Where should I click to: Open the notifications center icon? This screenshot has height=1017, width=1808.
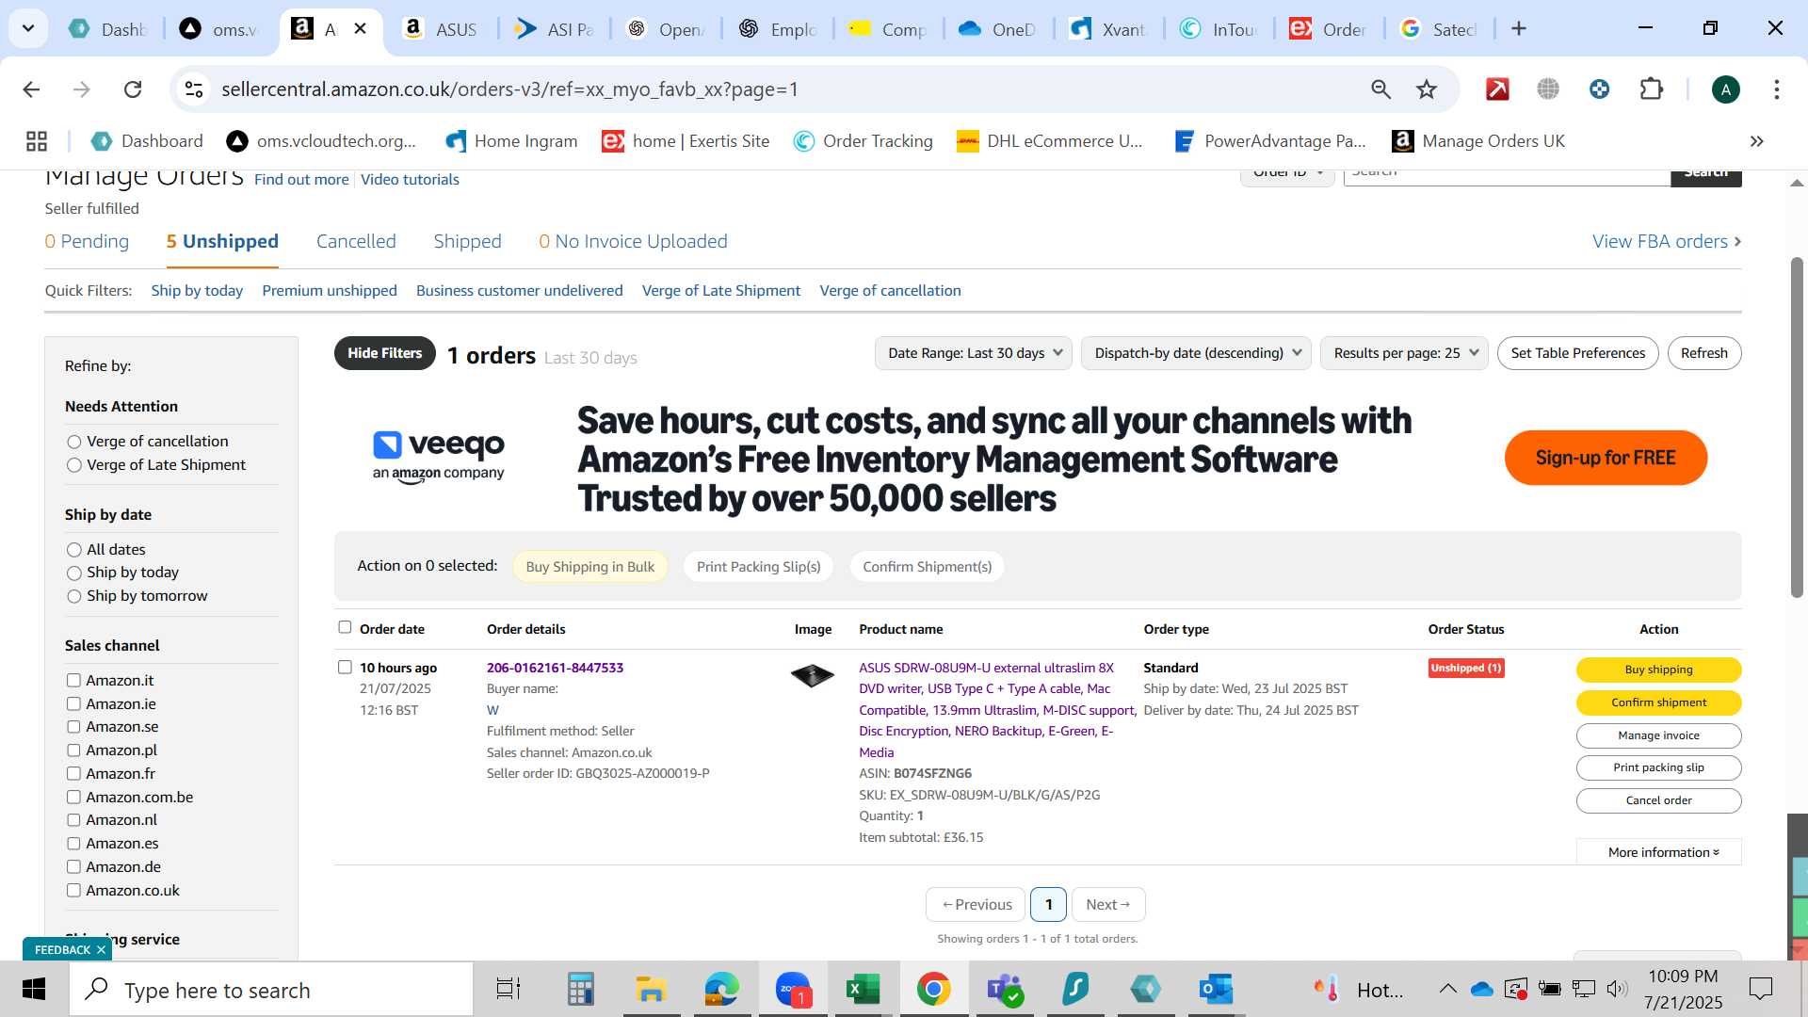tap(1760, 989)
